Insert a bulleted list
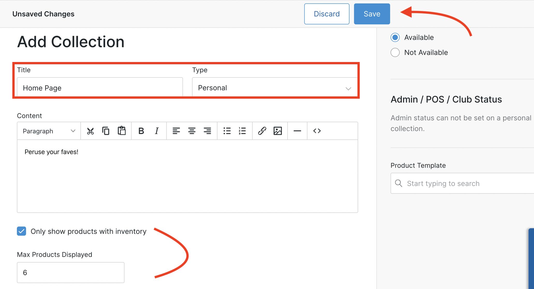This screenshot has height=289, width=534. tap(227, 131)
